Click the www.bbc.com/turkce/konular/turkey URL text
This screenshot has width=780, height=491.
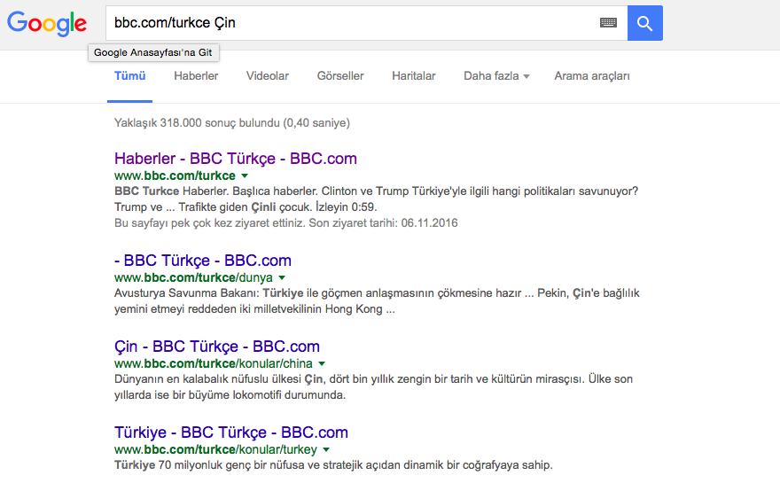216,449
